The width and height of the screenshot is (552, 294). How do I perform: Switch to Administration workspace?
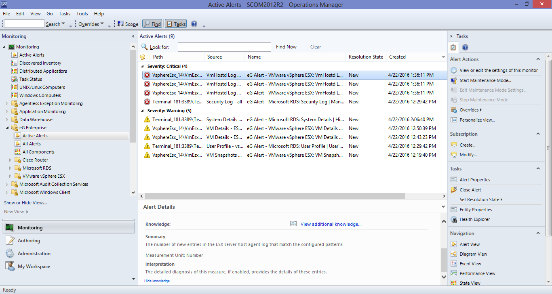click(x=34, y=254)
